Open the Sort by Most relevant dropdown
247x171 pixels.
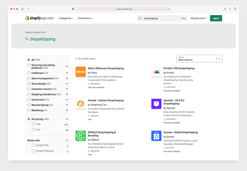[199, 59]
